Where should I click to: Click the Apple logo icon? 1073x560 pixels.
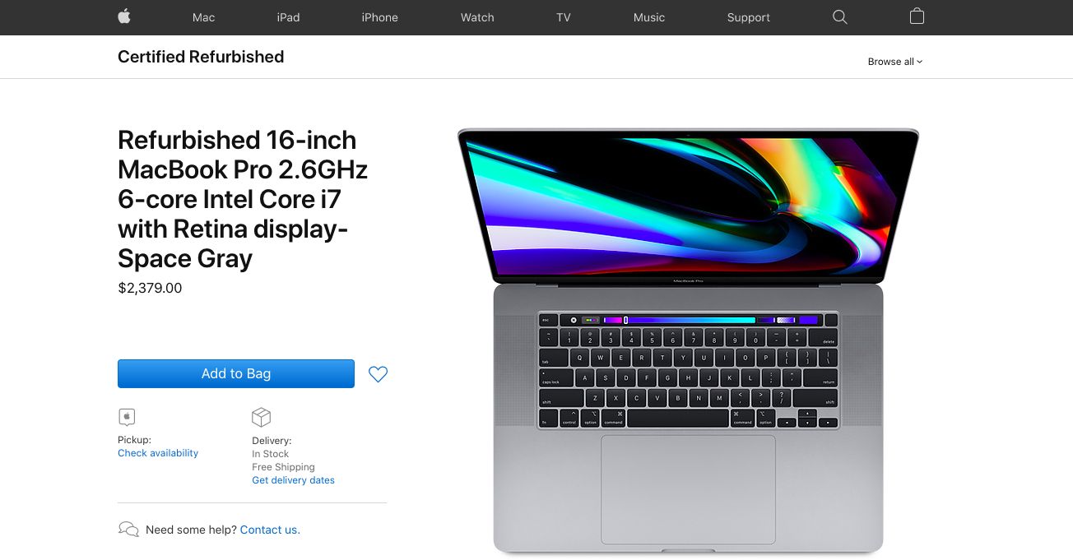pos(124,16)
